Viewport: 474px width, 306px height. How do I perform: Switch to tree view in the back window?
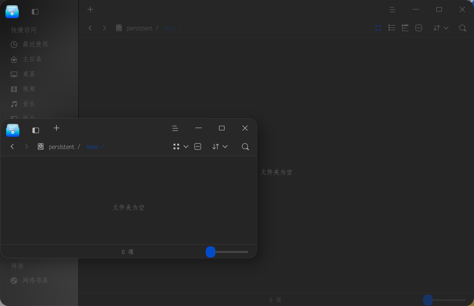405,28
